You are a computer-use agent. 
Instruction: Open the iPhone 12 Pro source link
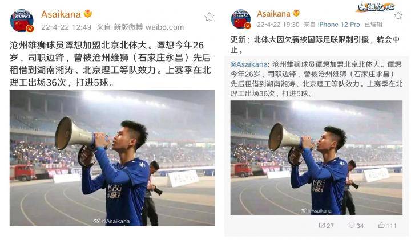(x=339, y=25)
